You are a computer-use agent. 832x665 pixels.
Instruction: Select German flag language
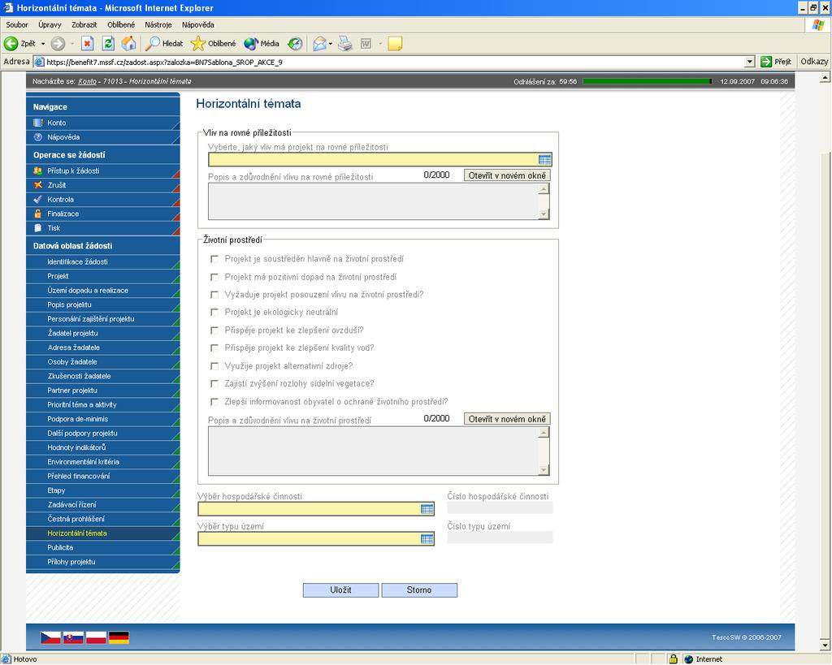coord(119,638)
